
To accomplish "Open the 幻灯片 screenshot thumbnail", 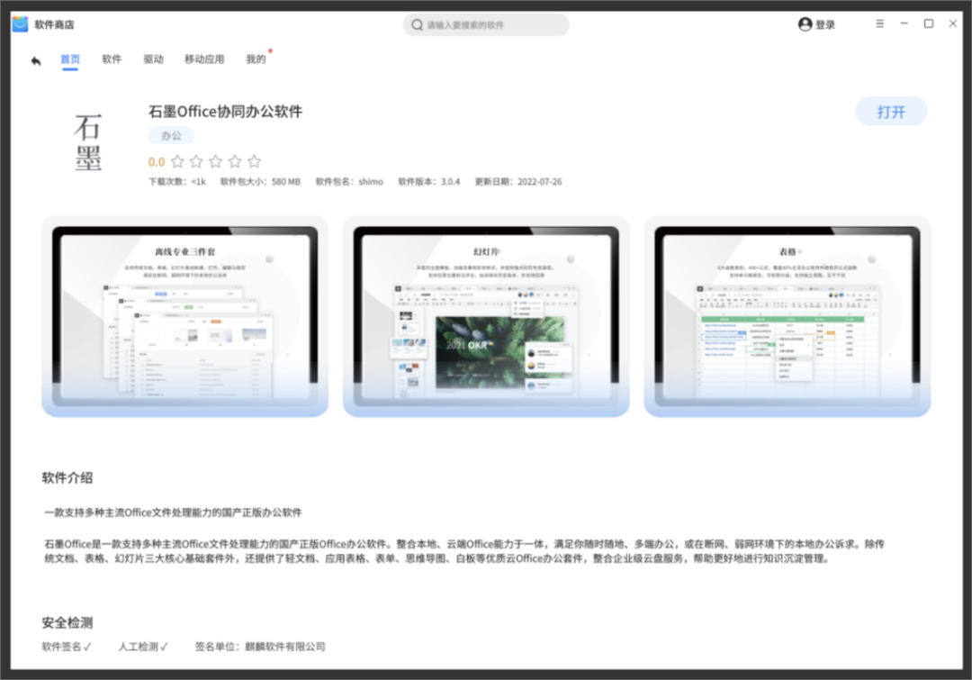I will coord(486,316).
